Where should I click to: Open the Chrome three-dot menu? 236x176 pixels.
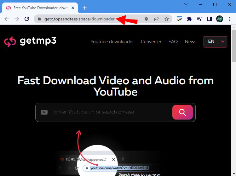click(x=230, y=19)
